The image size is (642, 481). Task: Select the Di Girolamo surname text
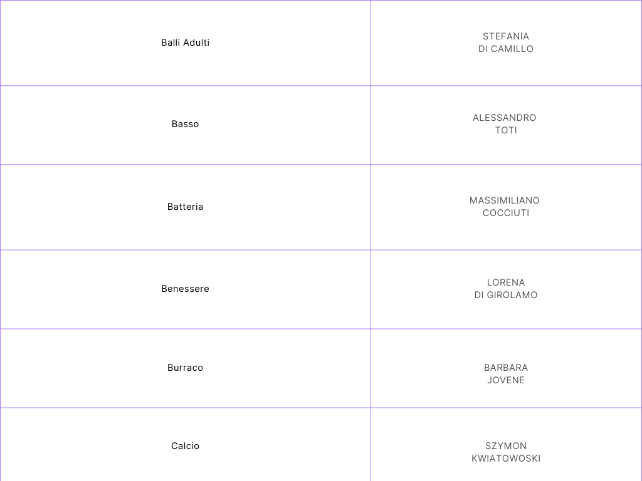point(506,295)
